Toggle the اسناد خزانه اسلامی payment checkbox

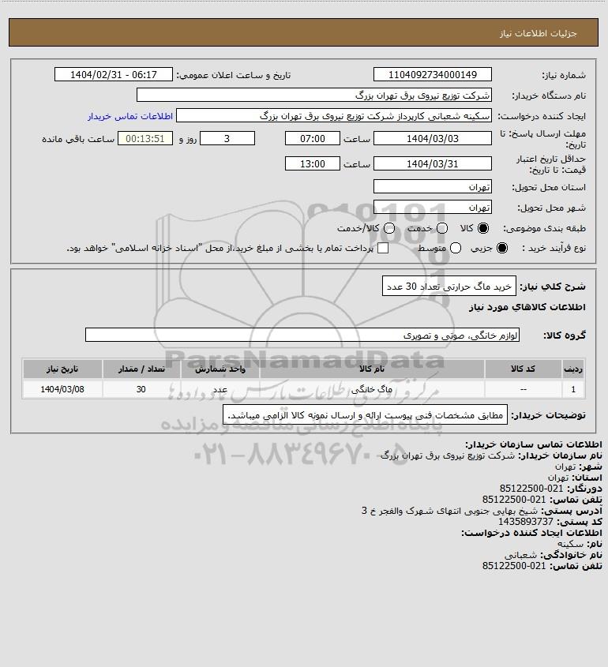click(383, 248)
